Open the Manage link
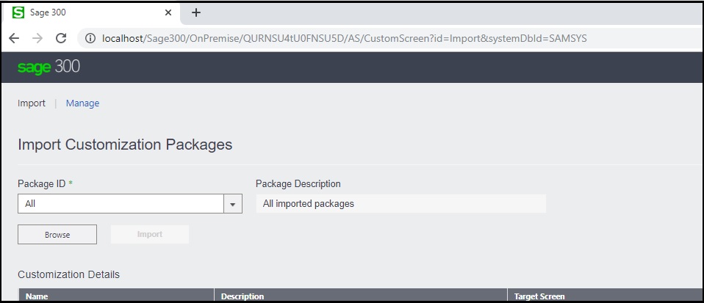 click(82, 103)
